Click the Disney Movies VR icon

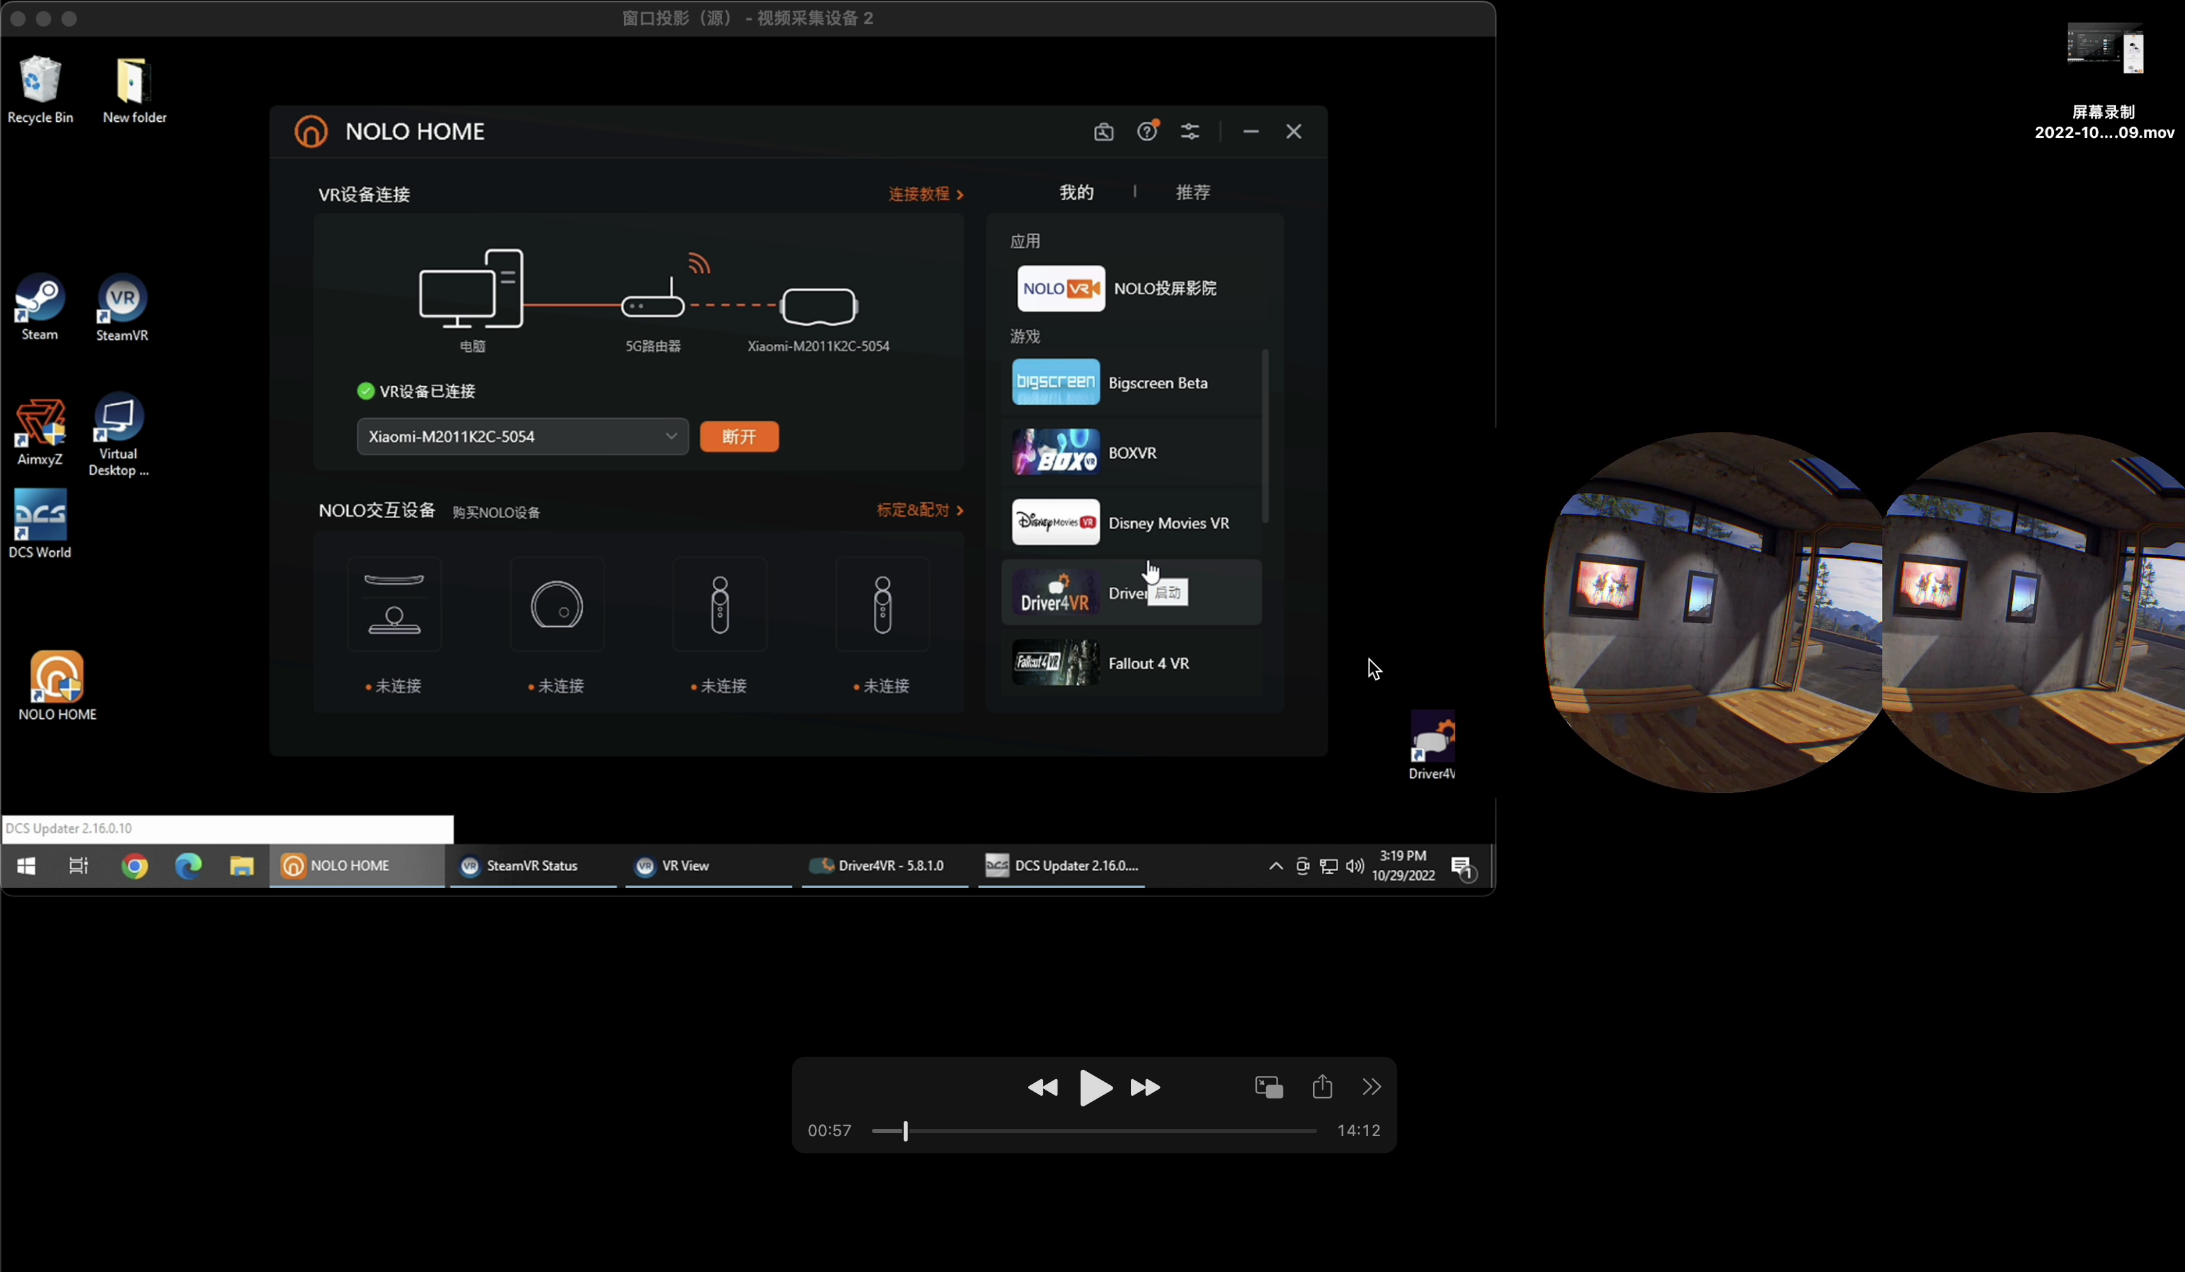[x=1055, y=522]
